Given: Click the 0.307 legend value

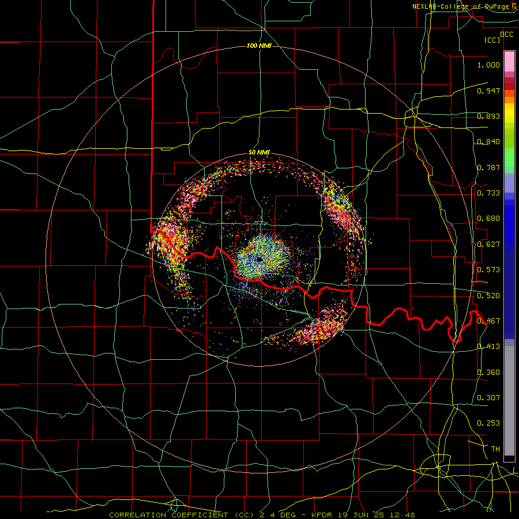Looking at the screenshot, I should pos(488,398).
